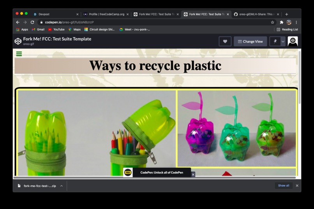The height and width of the screenshot is (209, 314).
Task: Click Show all downloads
Action: pyautogui.click(x=284, y=186)
